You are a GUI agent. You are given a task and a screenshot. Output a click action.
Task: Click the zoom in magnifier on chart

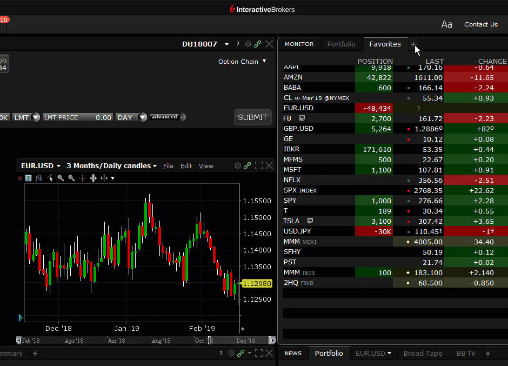61,178
